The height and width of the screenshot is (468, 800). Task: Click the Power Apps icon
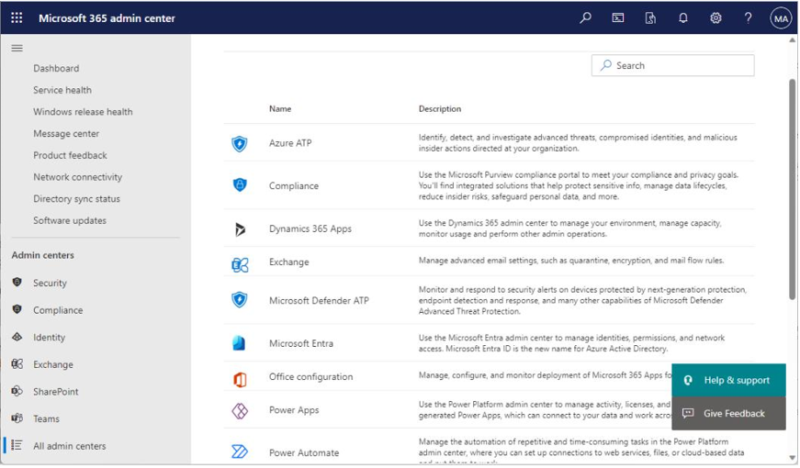(x=240, y=411)
